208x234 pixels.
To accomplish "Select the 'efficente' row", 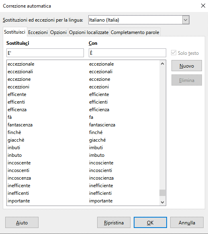I will point(83,94).
